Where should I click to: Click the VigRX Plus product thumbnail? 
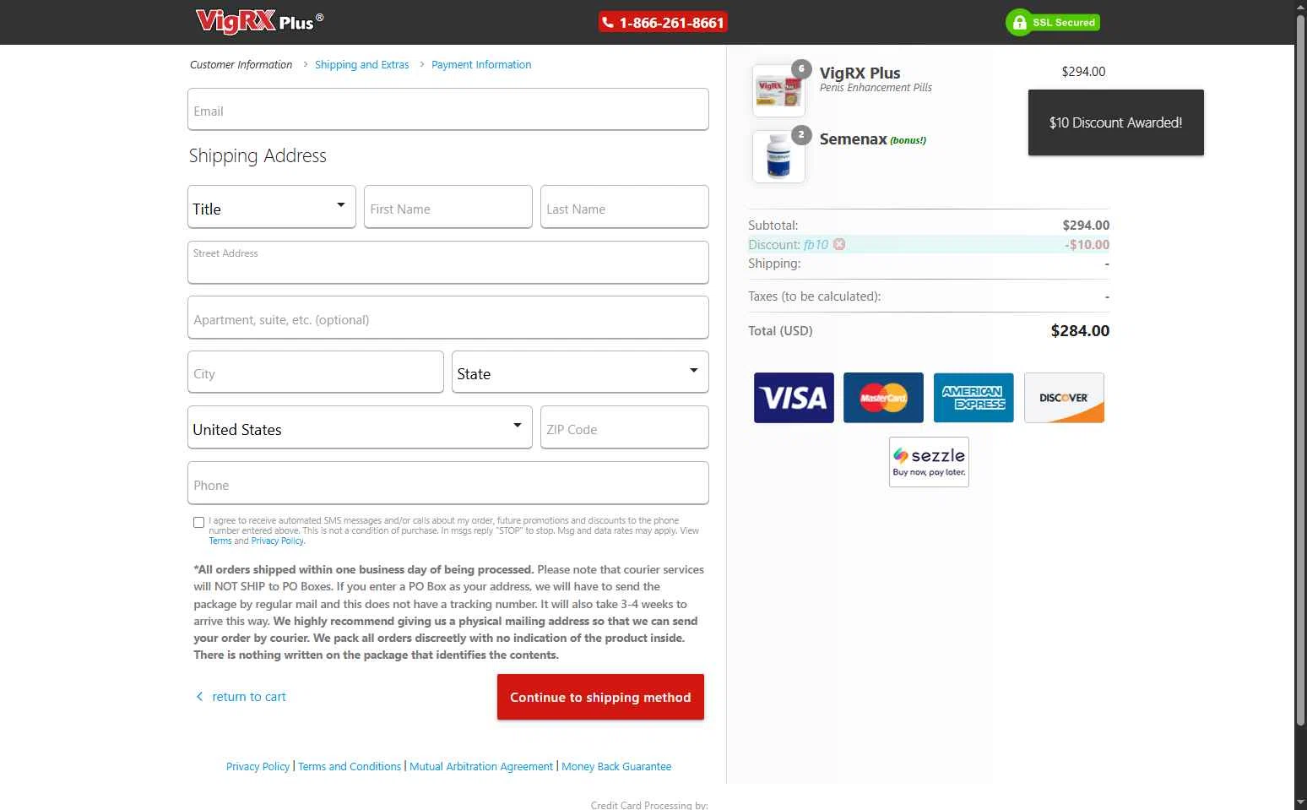point(778,90)
